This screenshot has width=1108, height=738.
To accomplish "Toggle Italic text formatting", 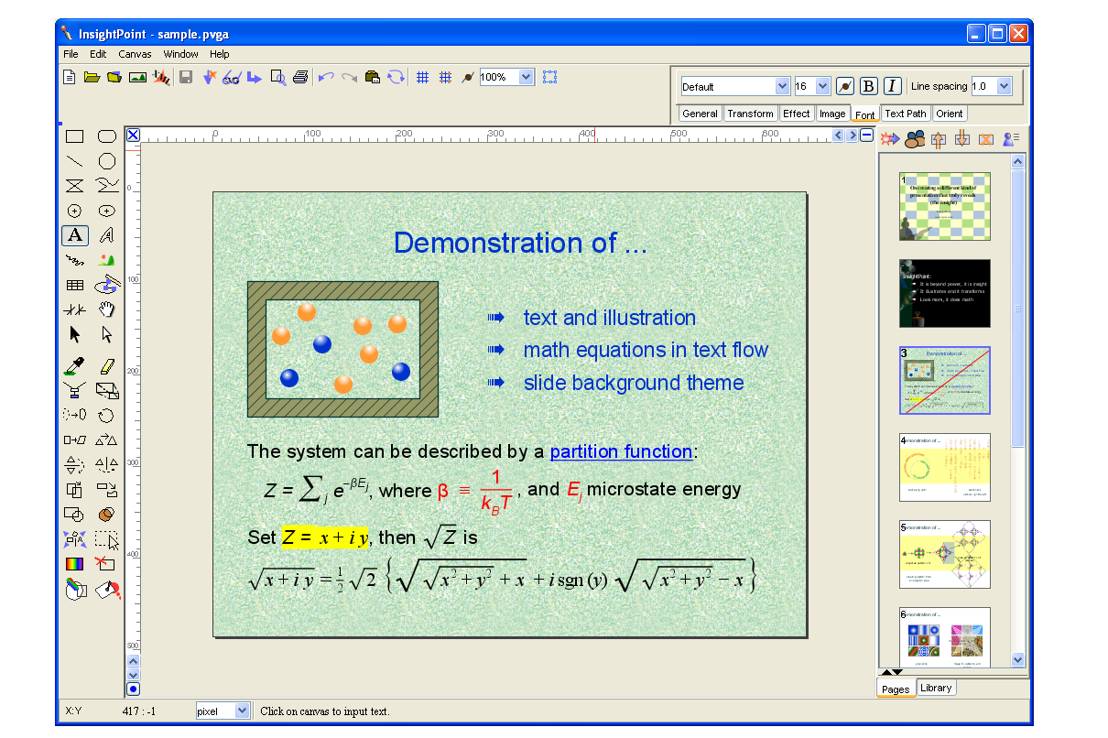I will coord(892,86).
